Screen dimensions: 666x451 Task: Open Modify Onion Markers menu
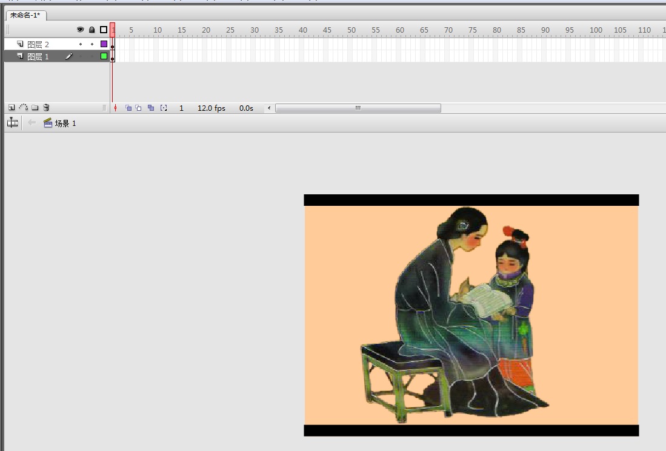click(164, 108)
